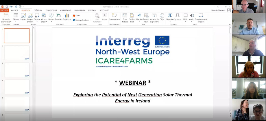Screen dimensions: 266x121
Task: Open the Romain Giannini account menu
Action: 219,10
